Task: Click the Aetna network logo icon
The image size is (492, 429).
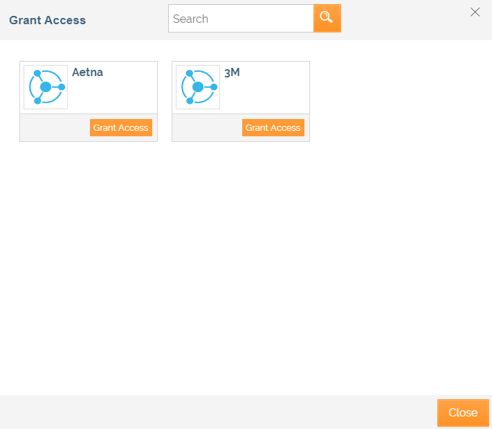Action: pyautogui.click(x=46, y=87)
